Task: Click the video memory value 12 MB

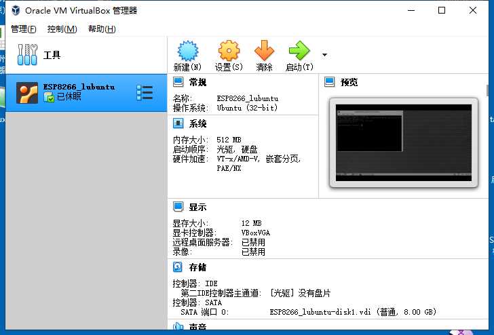Action: [x=251, y=223]
